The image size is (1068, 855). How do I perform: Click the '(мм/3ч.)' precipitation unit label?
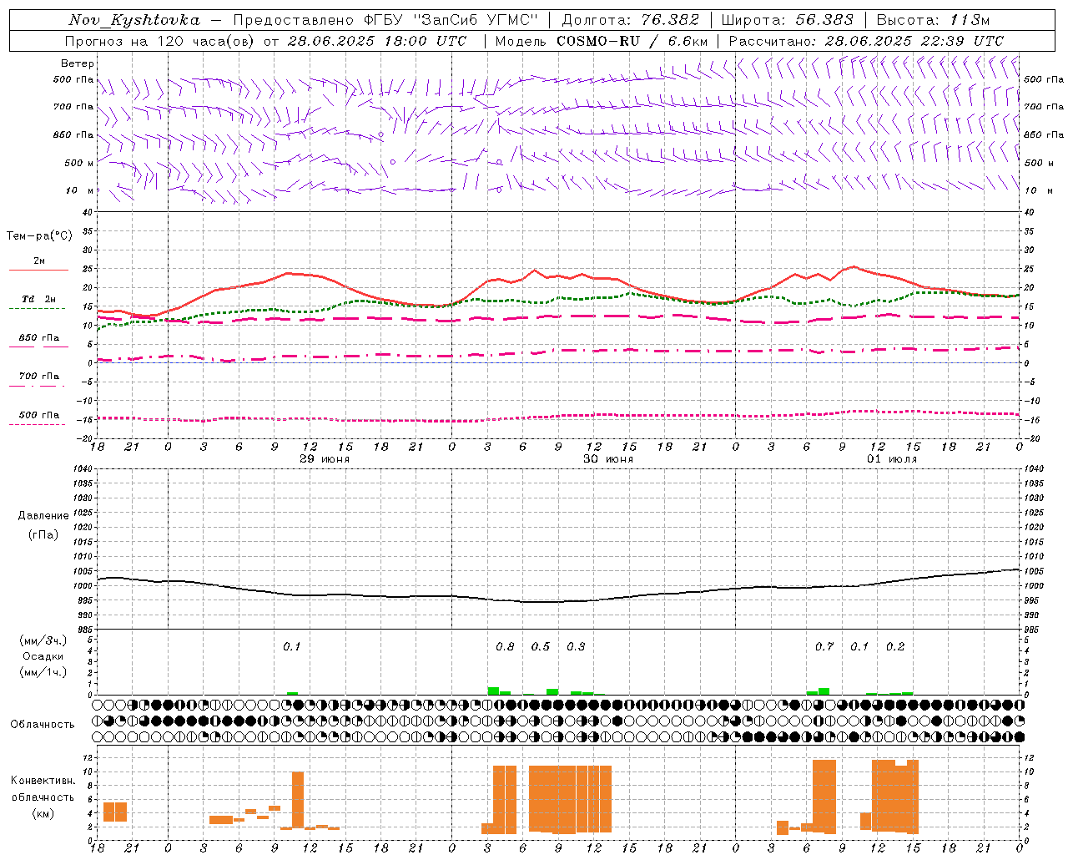point(43,640)
